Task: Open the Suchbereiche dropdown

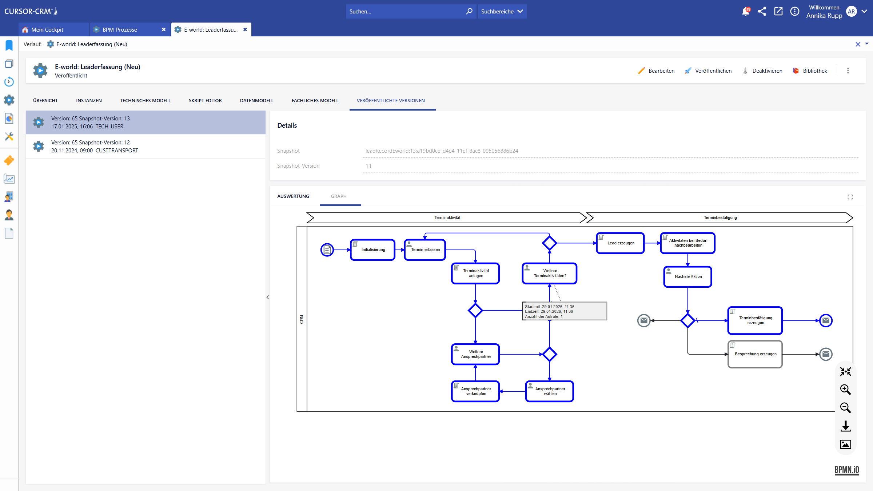Action: (x=502, y=12)
